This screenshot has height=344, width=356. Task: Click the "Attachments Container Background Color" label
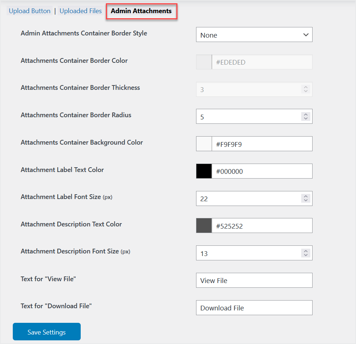82,142
